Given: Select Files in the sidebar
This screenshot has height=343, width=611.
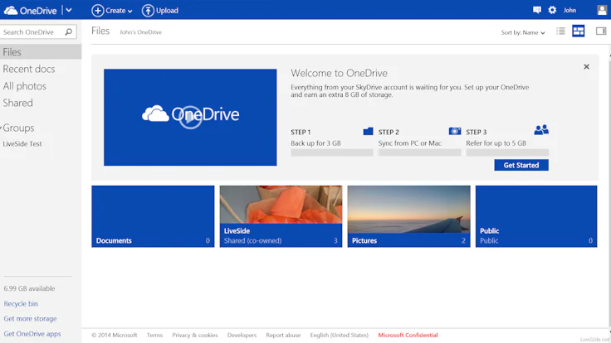Looking at the screenshot, I should (x=41, y=51).
